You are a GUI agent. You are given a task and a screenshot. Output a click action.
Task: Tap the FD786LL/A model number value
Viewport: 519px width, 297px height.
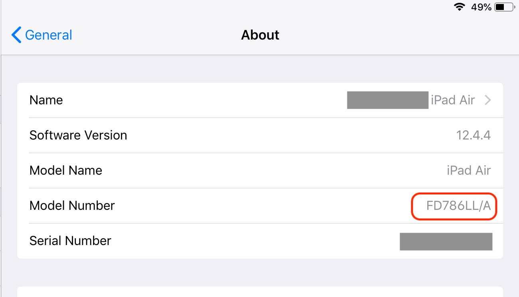458,206
